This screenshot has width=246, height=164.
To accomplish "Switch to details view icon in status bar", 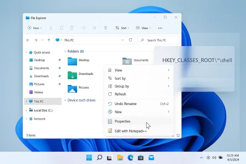I will (x=173, y=135).
